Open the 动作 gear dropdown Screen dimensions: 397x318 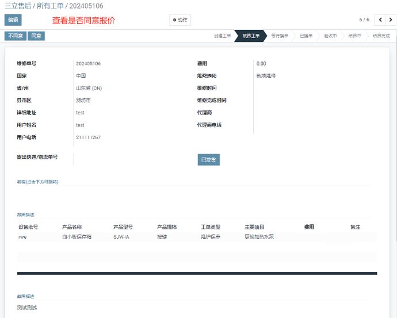pyautogui.click(x=180, y=20)
